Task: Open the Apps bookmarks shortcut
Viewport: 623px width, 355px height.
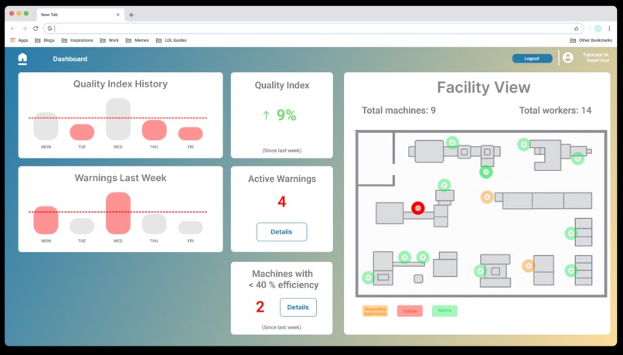Action: tap(19, 40)
